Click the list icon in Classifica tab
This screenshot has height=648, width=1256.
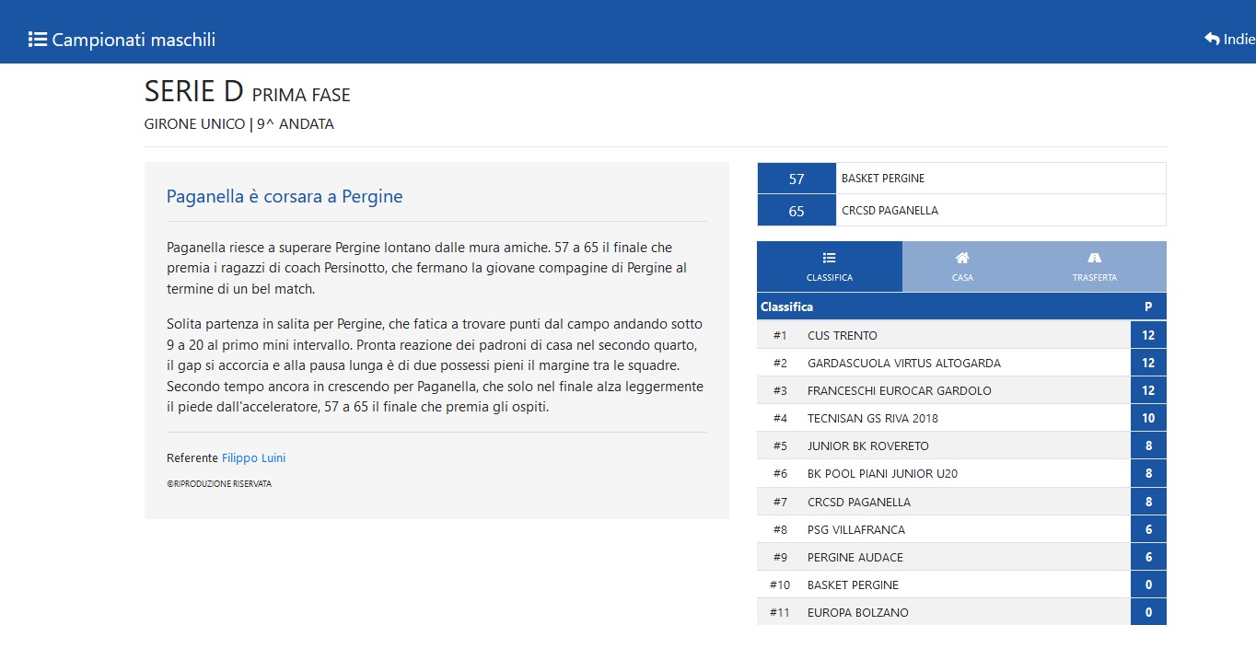pyautogui.click(x=830, y=258)
